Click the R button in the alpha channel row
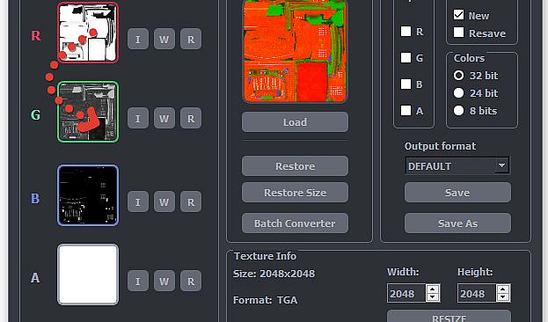This screenshot has height=322, width=548. pos(191,281)
